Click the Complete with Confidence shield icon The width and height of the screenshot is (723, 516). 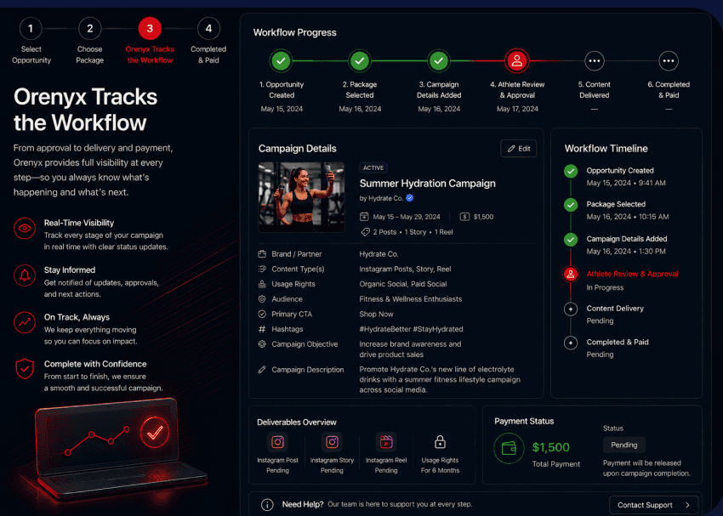pyautogui.click(x=25, y=369)
